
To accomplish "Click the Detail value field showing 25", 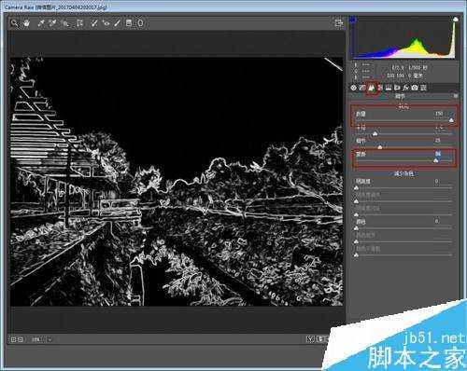I will pos(438,141).
